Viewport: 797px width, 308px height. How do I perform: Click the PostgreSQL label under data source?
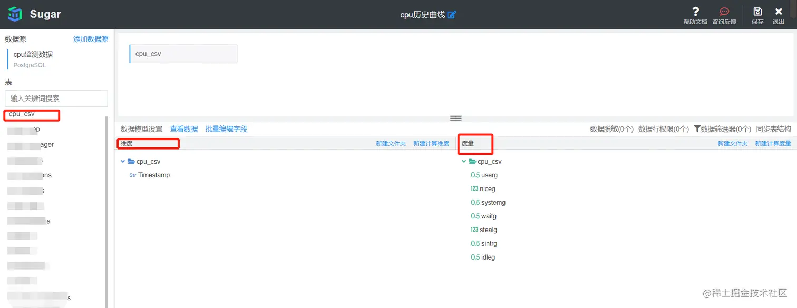tap(30, 65)
